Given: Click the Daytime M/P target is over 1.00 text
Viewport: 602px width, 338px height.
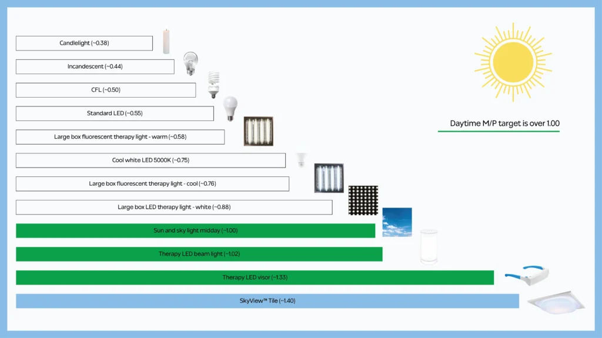Looking at the screenshot, I should point(504,123).
